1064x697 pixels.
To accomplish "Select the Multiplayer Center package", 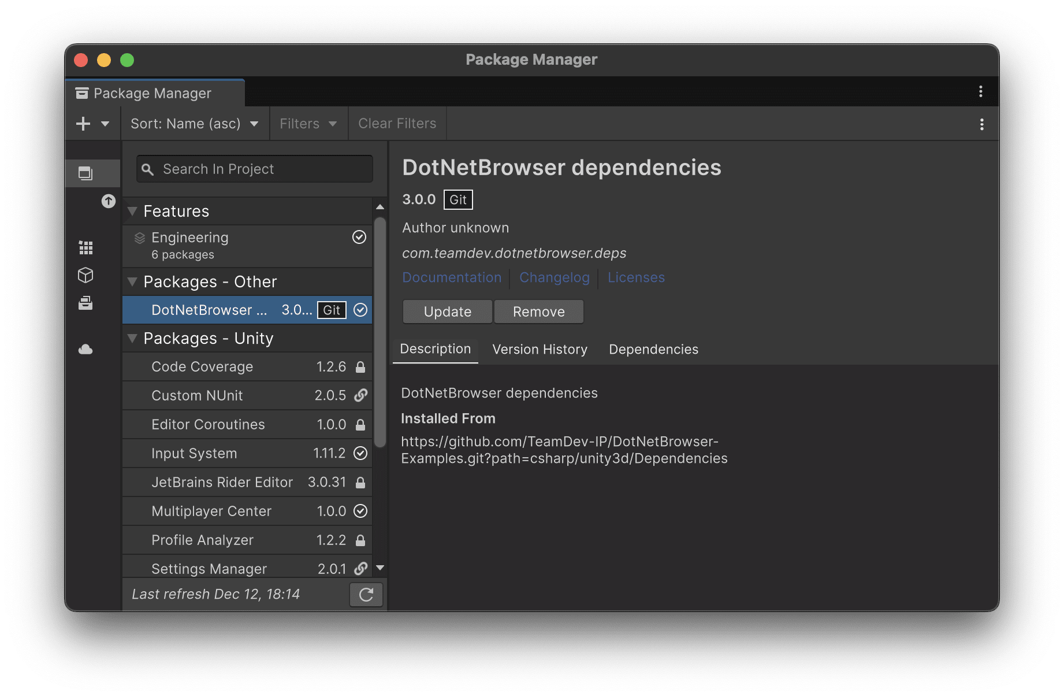I will tap(247, 511).
